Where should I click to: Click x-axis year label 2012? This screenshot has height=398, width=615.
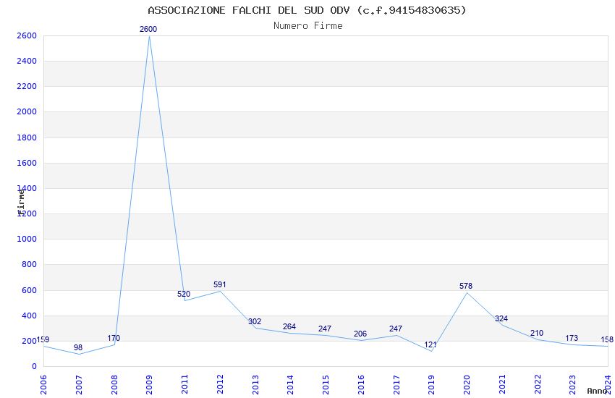pyautogui.click(x=220, y=385)
